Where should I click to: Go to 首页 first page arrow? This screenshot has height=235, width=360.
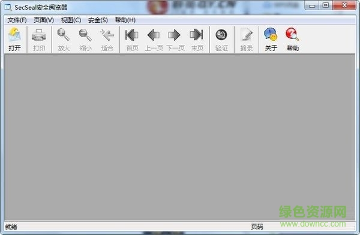pyautogui.click(x=132, y=35)
